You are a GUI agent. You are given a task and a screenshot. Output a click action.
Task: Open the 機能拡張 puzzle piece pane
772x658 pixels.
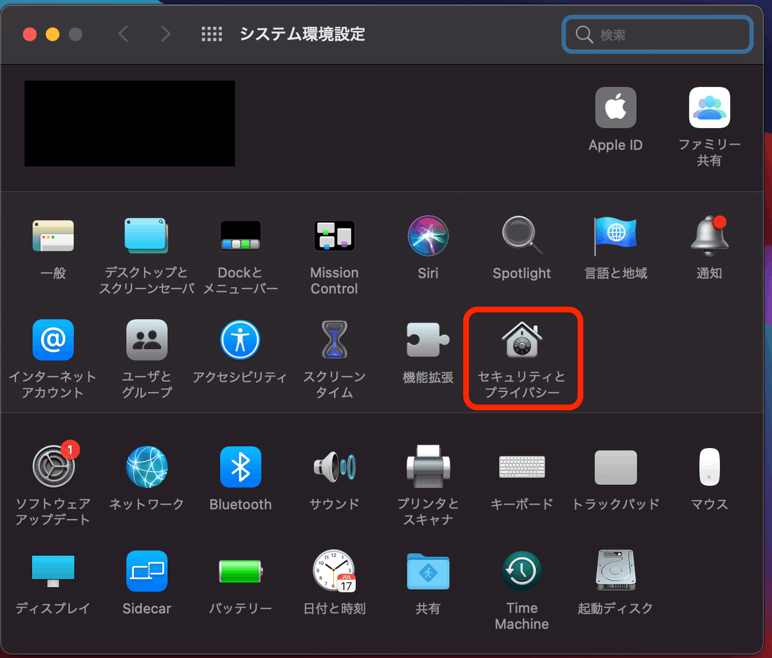(428, 339)
